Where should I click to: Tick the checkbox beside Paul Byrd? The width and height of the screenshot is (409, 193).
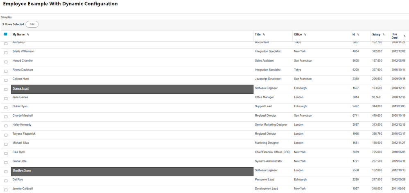[x=6, y=153]
